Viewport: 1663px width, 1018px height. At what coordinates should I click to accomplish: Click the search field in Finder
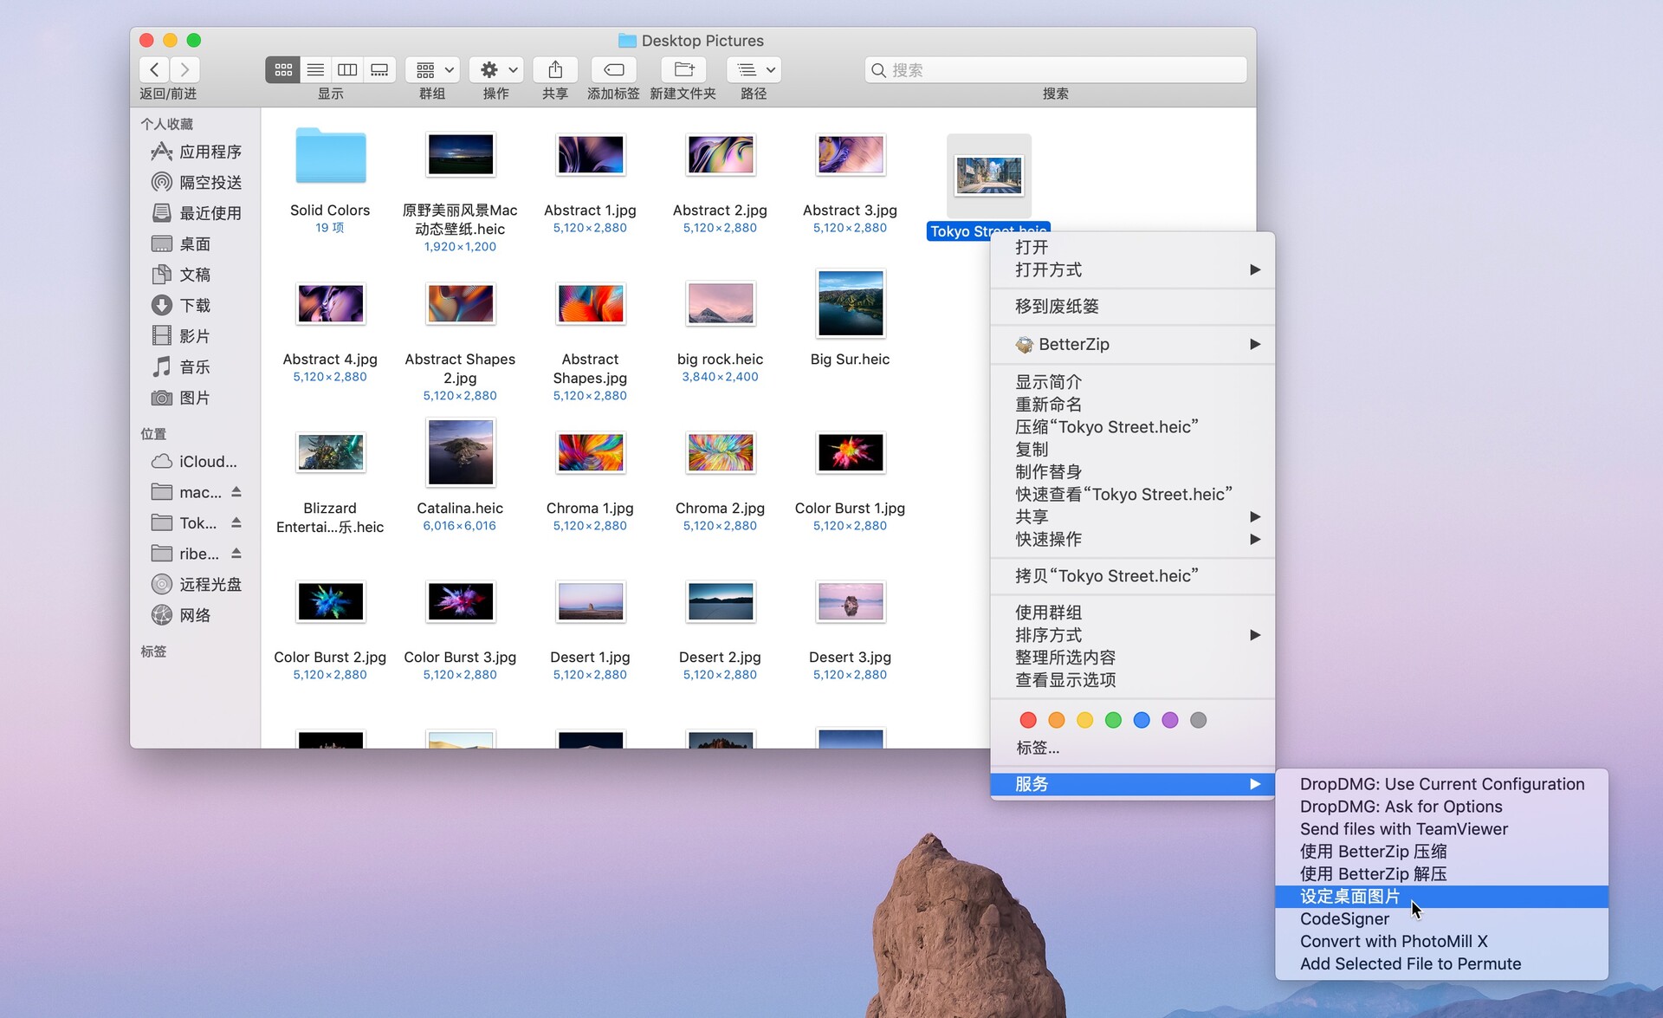point(1055,70)
